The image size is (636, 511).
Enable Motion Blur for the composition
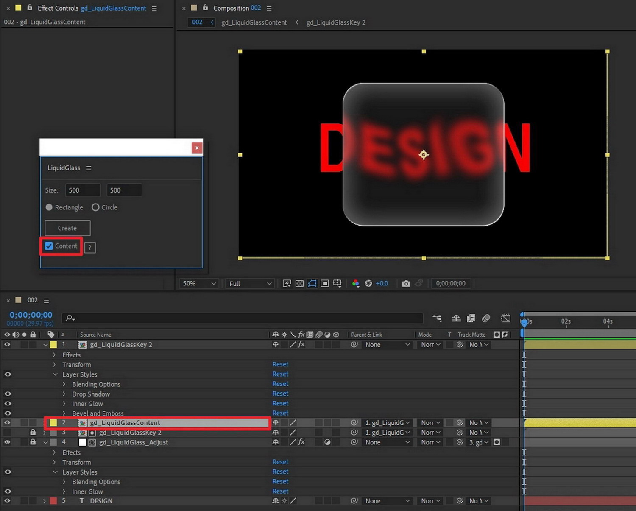point(486,318)
